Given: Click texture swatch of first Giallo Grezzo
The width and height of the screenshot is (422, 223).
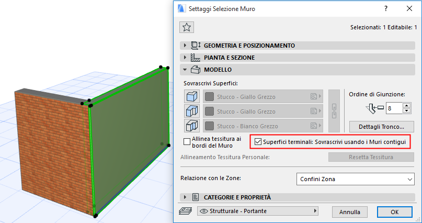Looking at the screenshot, I should click(209, 97).
